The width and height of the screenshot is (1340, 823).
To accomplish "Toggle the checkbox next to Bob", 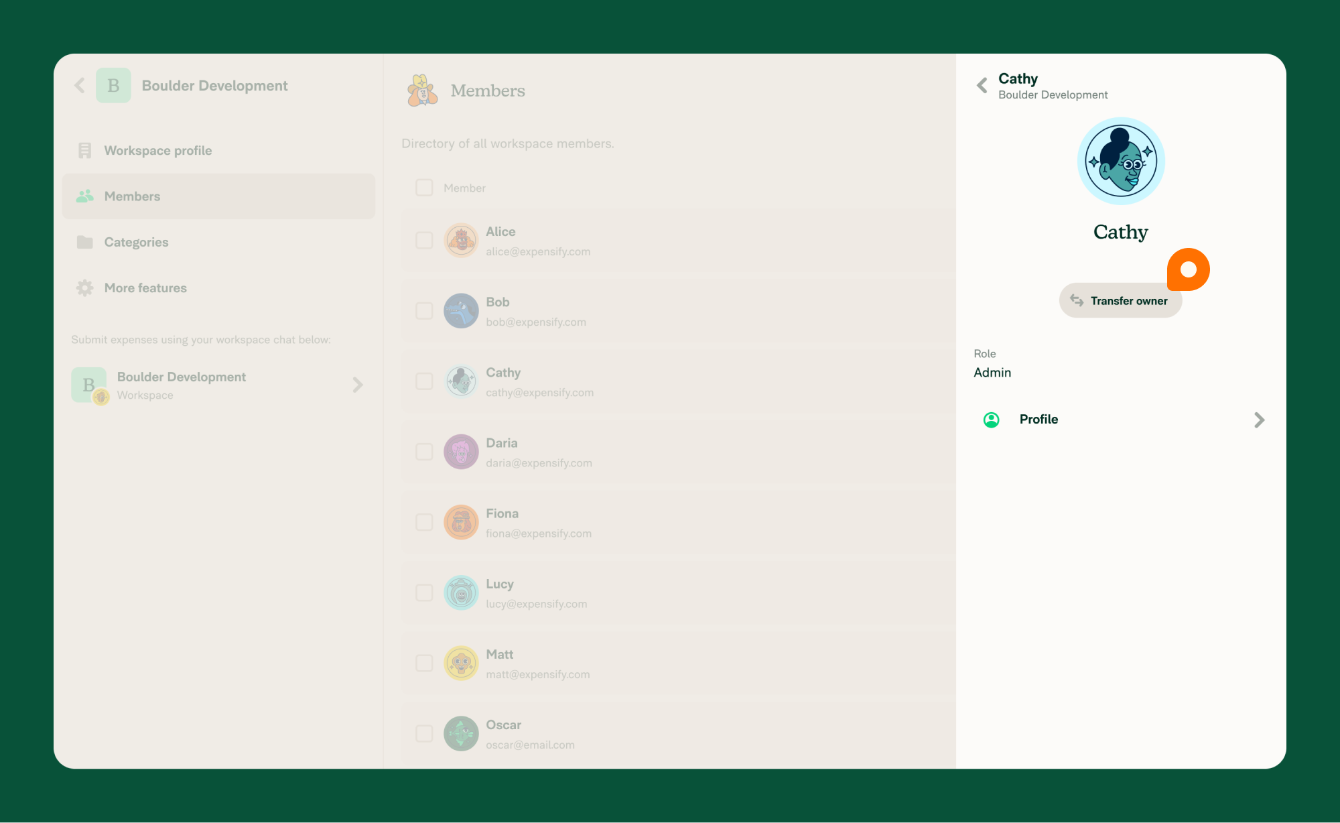I will (x=424, y=310).
